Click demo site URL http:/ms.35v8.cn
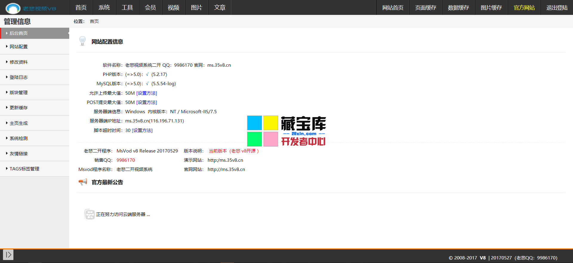Viewport: 573px width, 263px height. click(225, 160)
